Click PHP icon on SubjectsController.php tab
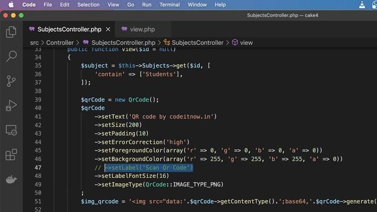Image resolution: width=377 pixels, height=212 pixels. click(x=32, y=29)
